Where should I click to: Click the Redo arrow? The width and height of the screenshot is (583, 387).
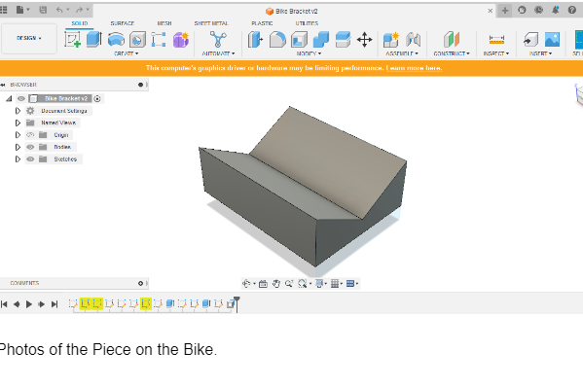click(x=79, y=10)
